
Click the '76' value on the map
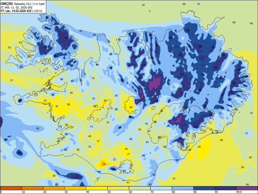pos(146,124)
